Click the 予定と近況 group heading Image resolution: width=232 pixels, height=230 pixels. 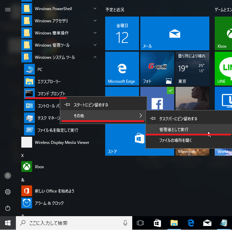(x=115, y=10)
